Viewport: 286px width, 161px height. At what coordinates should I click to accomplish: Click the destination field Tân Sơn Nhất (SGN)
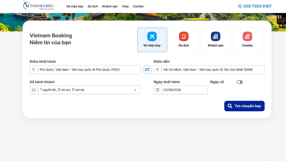209,70
